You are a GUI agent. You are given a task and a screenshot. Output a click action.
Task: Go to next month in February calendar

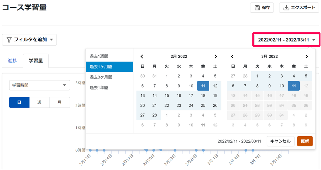coord(216,56)
